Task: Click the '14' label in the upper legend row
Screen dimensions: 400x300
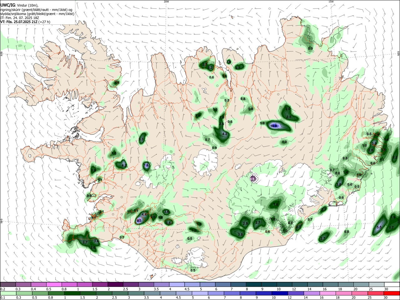Action: pos(309,289)
